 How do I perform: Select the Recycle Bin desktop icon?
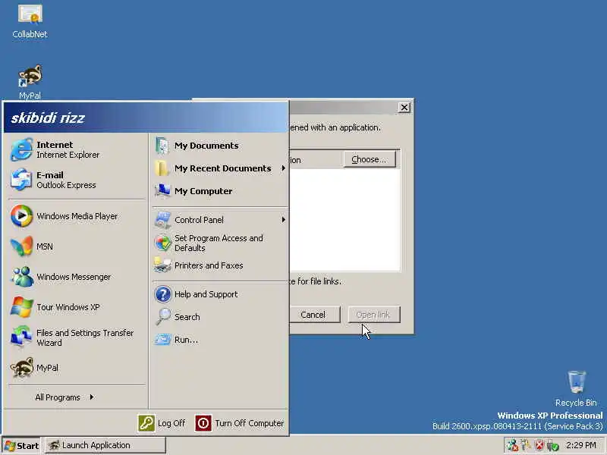click(577, 382)
